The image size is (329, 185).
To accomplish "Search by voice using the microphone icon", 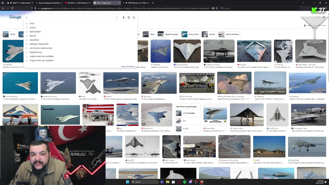I will tap(124, 17).
